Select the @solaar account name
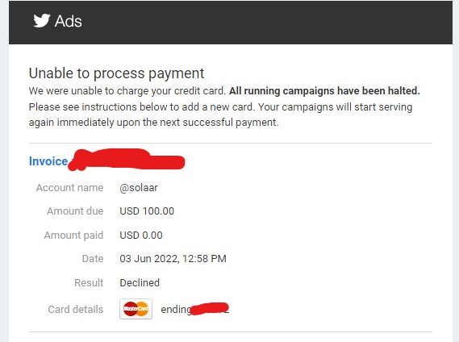Image resolution: width=459 pixels, height=342 pixels. click(x=139, y=188)
